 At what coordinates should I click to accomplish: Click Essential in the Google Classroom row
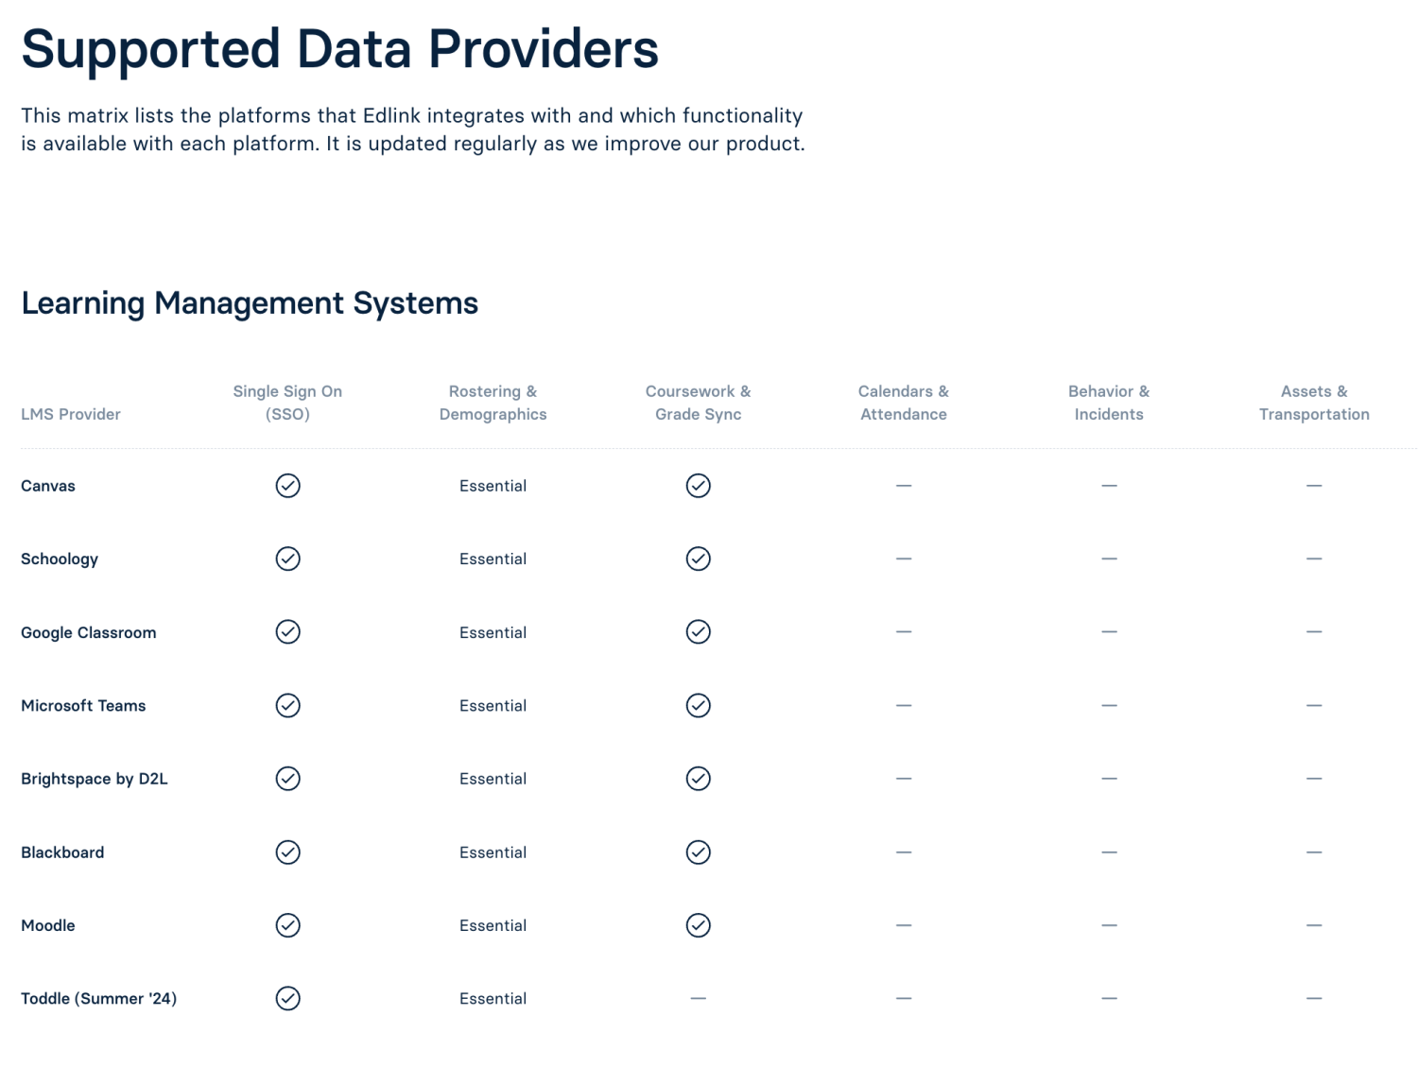[493, 632]
